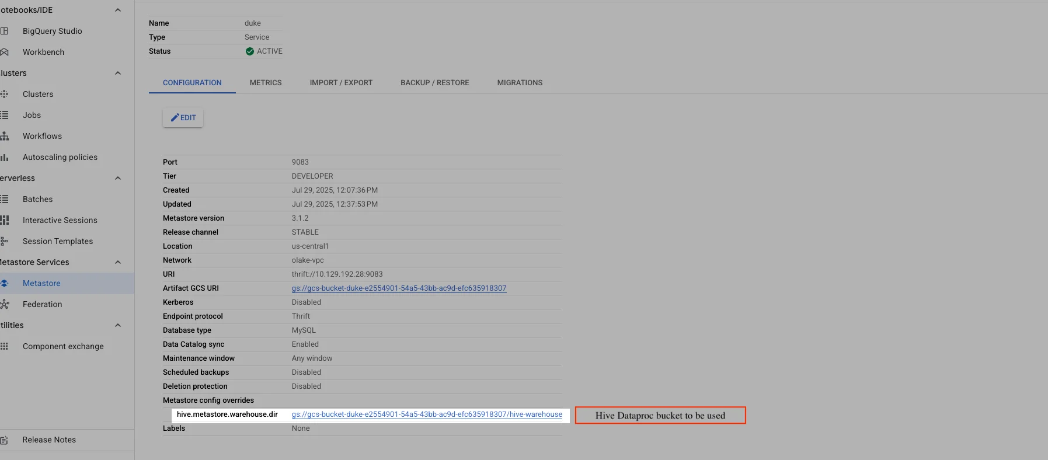
Task: Open the hive-warehouse directory link
Action: [x=427, y=414]
